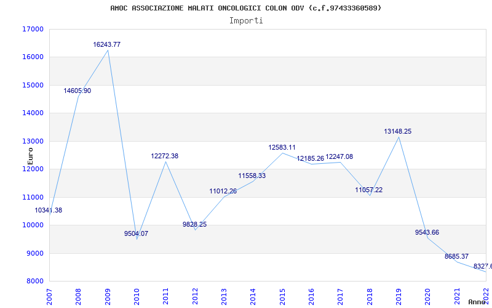Select the y-axis tick 14000
The width and height of the screenshot is (492, 308).
click(33, 113)
